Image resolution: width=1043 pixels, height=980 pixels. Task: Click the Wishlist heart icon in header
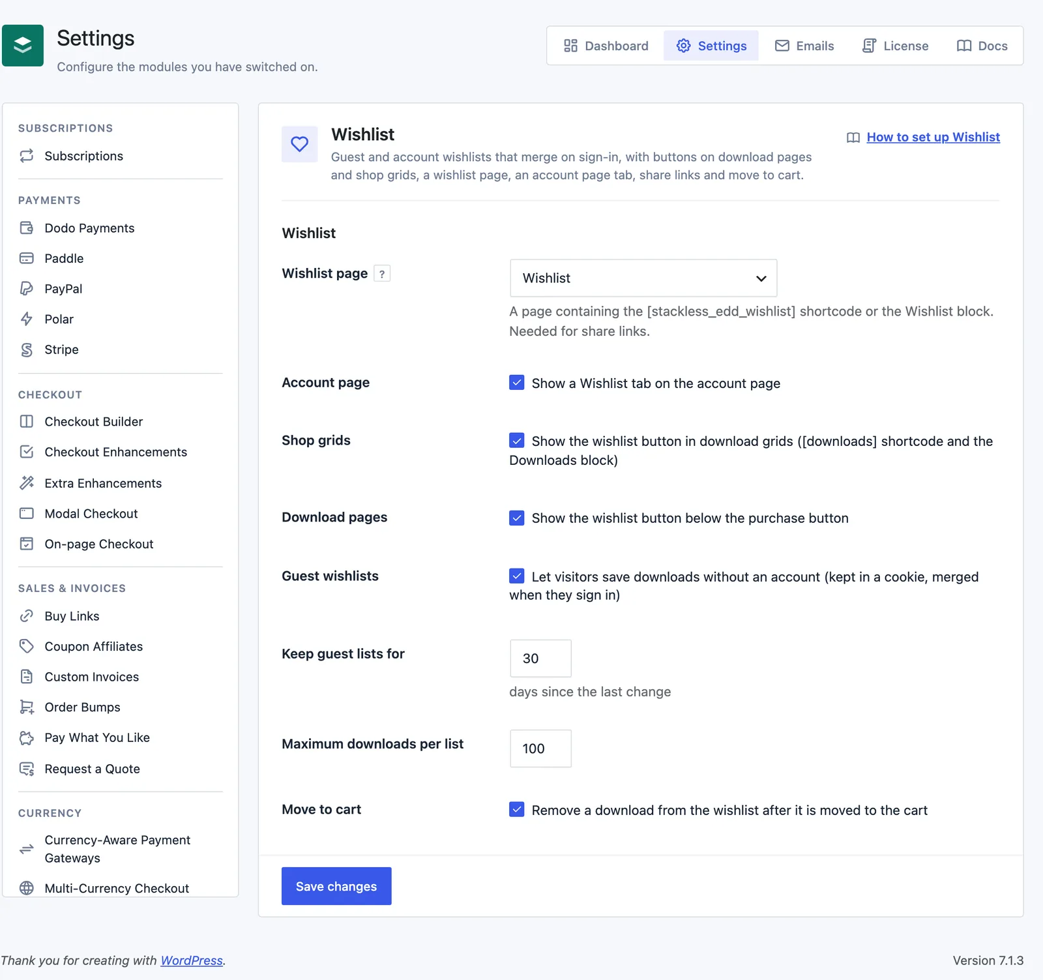click(x=300, y=144)
